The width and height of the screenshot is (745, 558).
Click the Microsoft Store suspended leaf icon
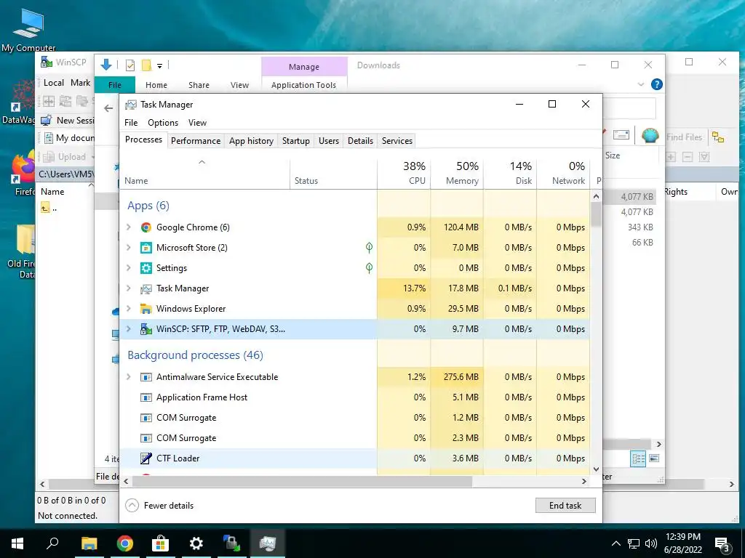point(369,247)
